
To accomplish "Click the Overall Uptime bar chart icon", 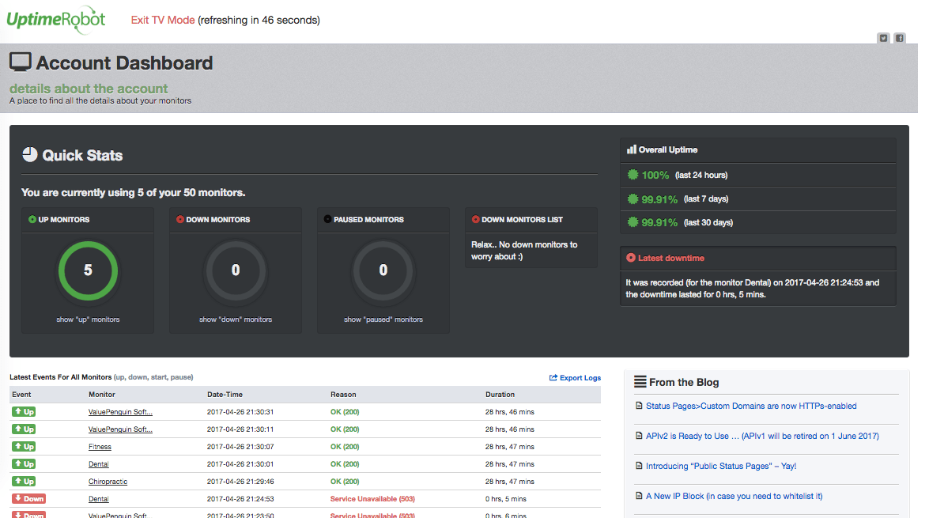I will 632,149.
